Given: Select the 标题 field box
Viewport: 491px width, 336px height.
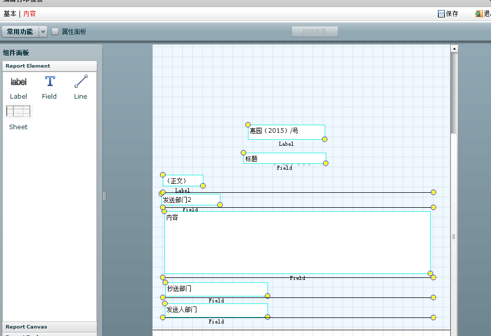Looking at the screenshot, I should pyautogui.click(x=285, y=158).
